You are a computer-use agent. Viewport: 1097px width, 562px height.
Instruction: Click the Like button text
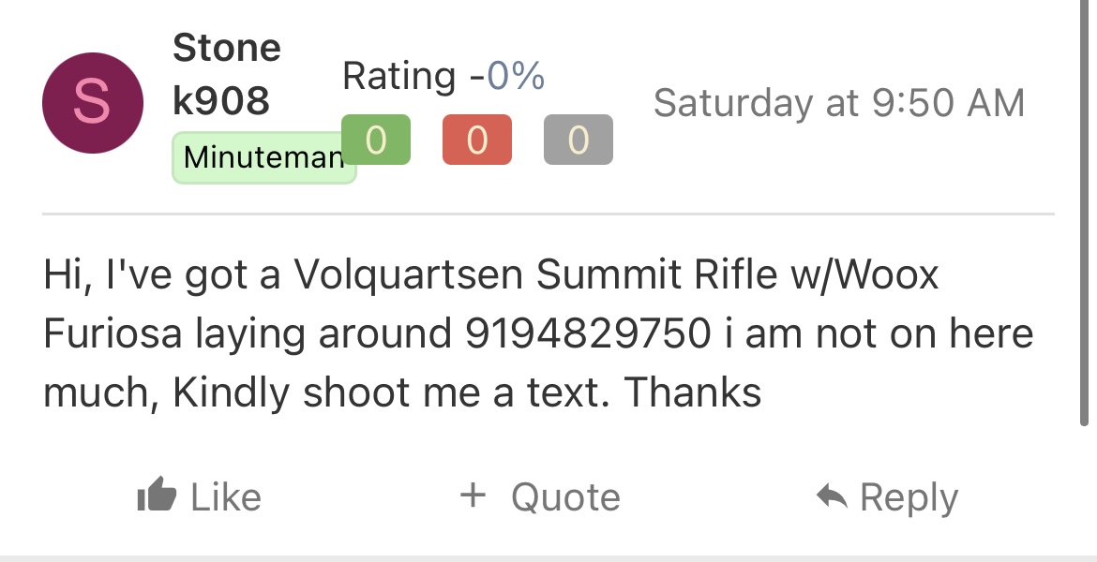coord(226,497)
